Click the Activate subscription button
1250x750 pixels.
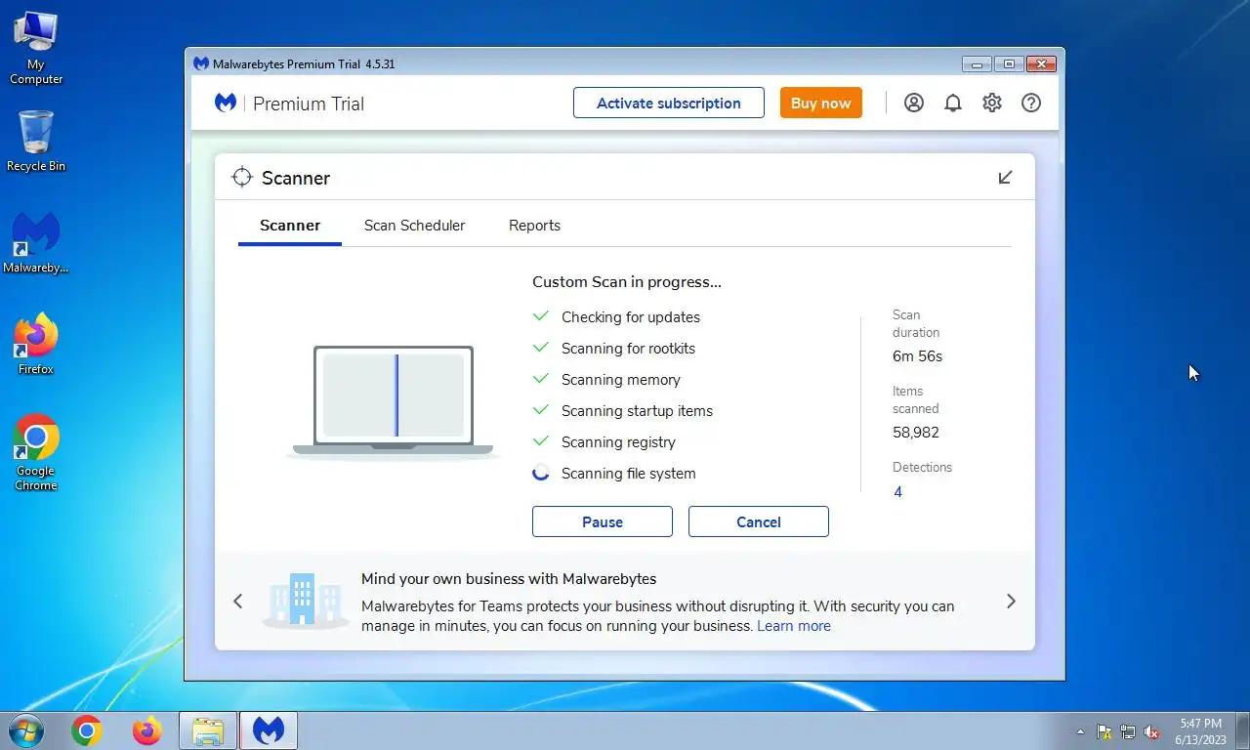(669, 103)
